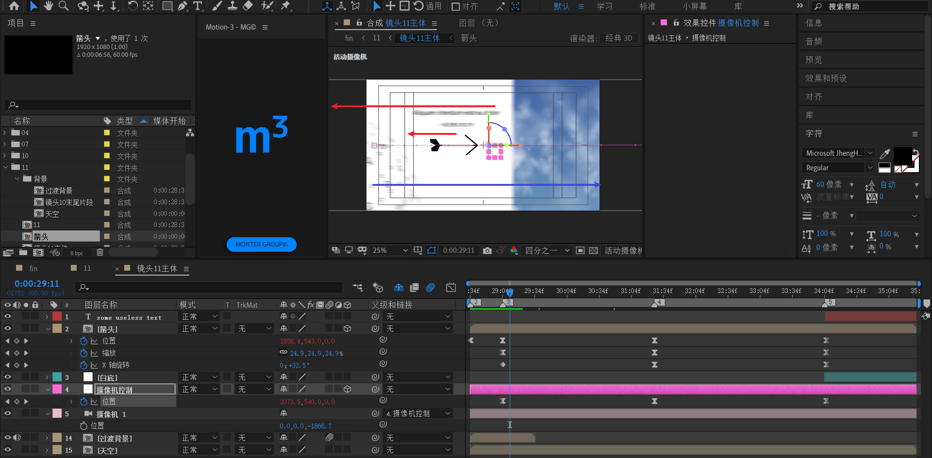Click the 箭头 breadcrumb in composition viewer
This screenshot has height=458, width=932.
coord(468,38)
